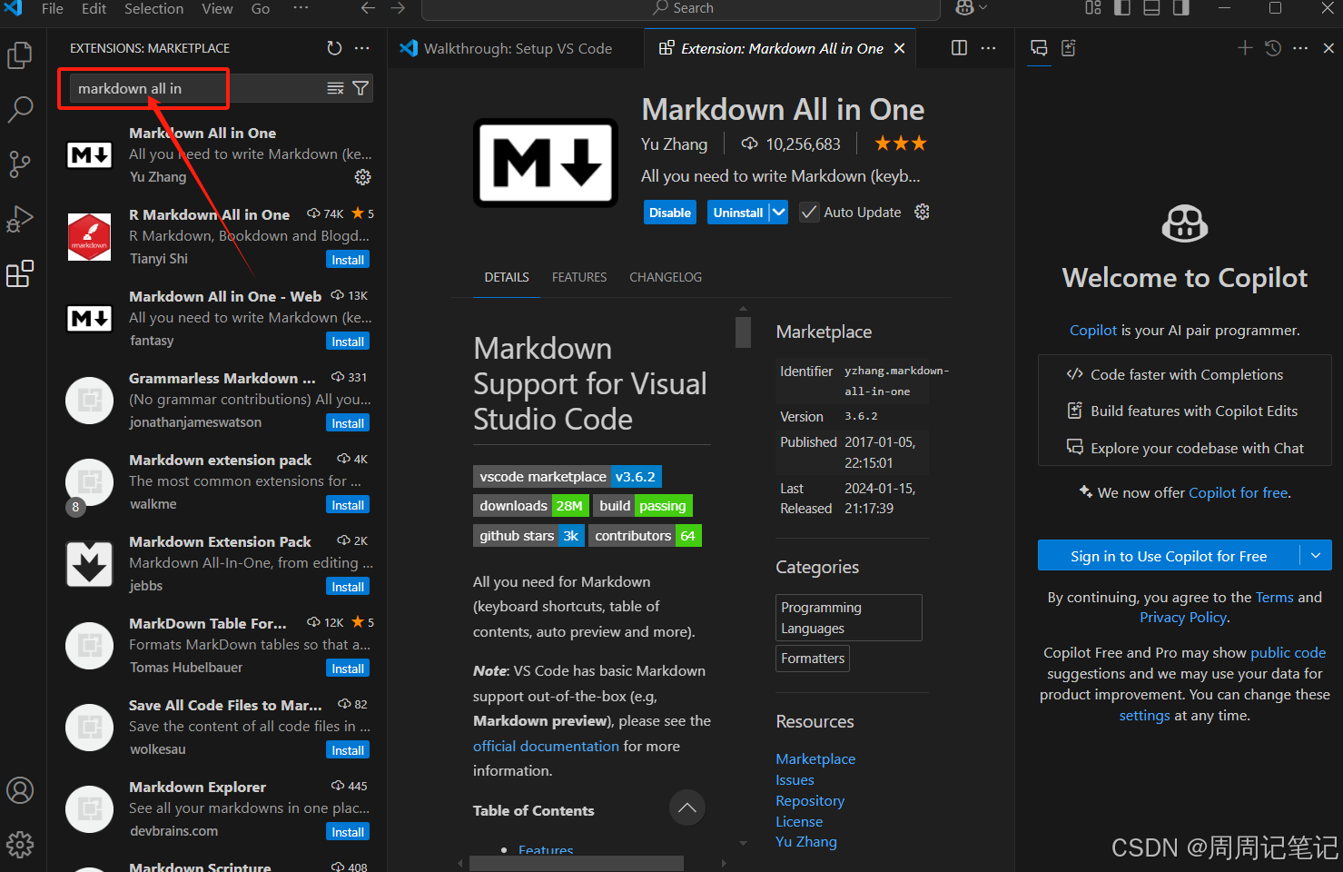This screenshot has width=1343, height=872.
Task: Refresh the extensions marketplace list
Action: click(x=334, y=48)
